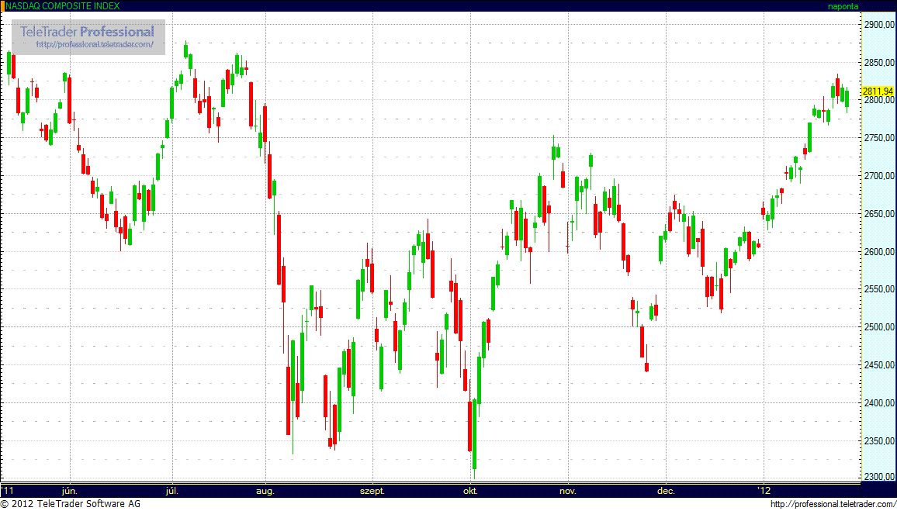The image size is (897, 511).
Task: Click the nov. month label
Action: point(567,491)
